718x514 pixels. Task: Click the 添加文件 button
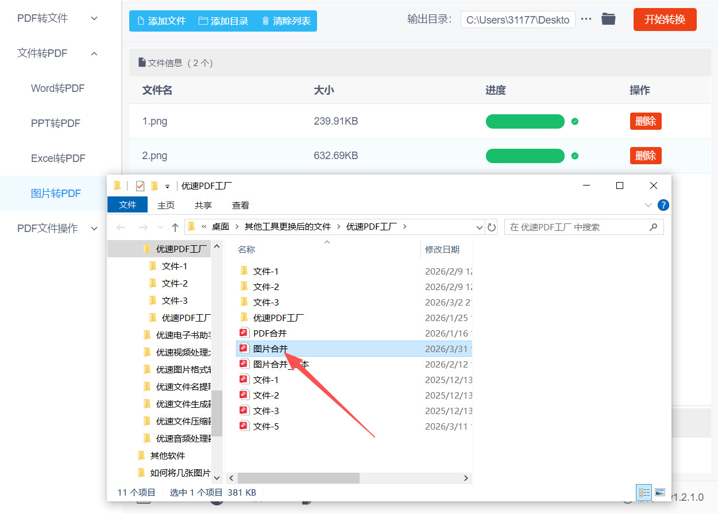[161, 21]
